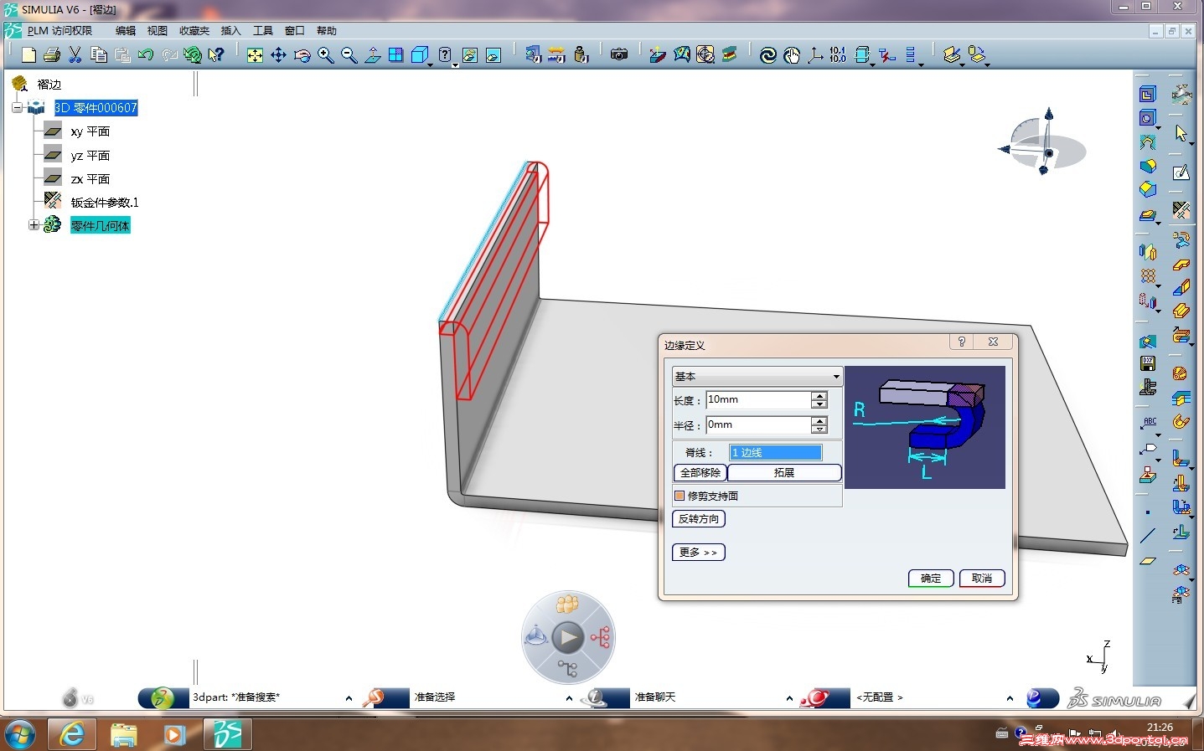Screen dimensions: 1204x751
Task: Click the Copy icon in toolbar
Action: (98, 55)
